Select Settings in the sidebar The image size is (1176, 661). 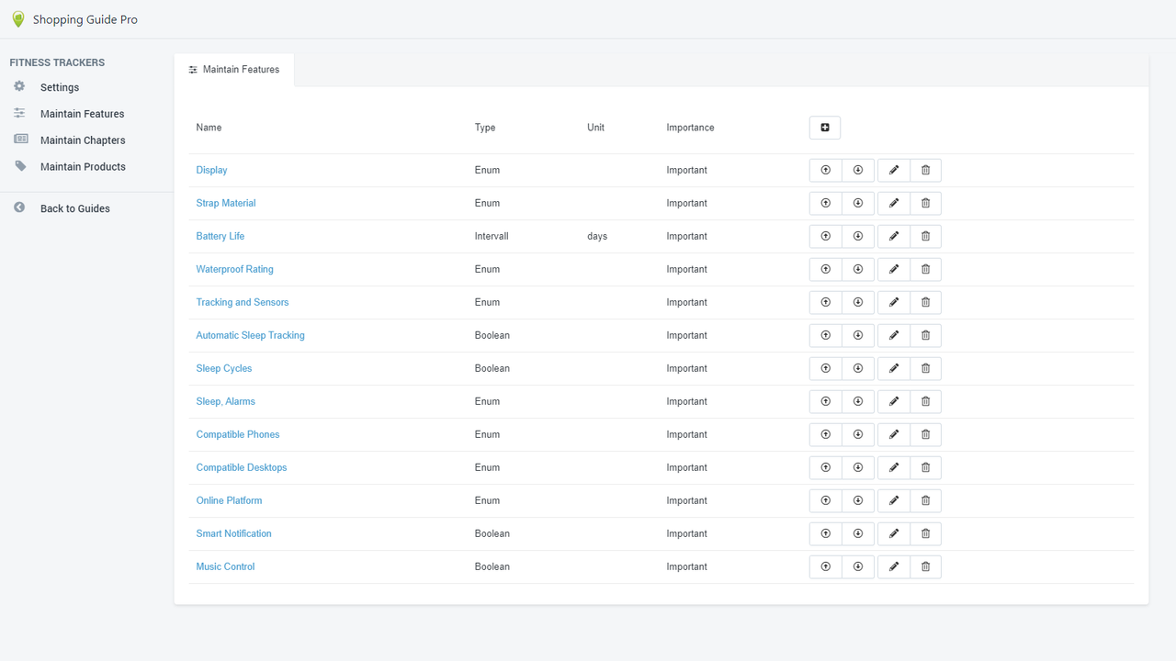(x=59, y=87)
